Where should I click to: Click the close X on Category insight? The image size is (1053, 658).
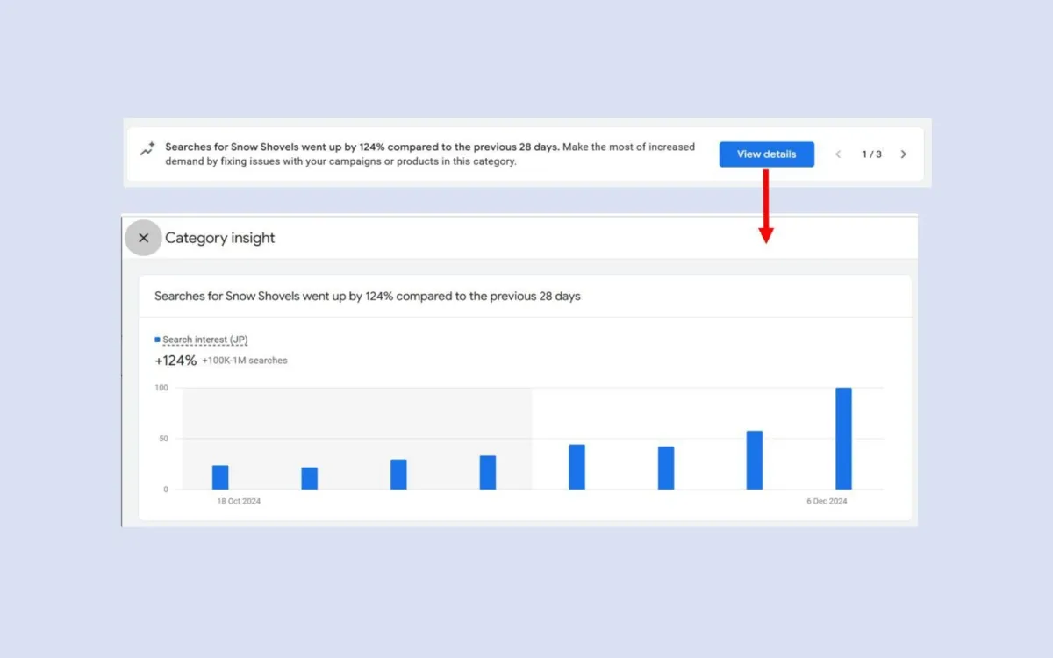coord(143,238)
